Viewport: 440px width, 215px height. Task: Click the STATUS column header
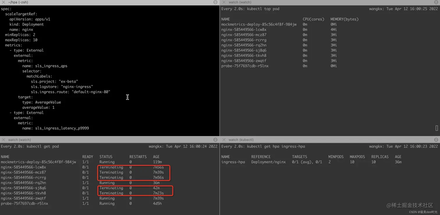(x=106, y=157)
